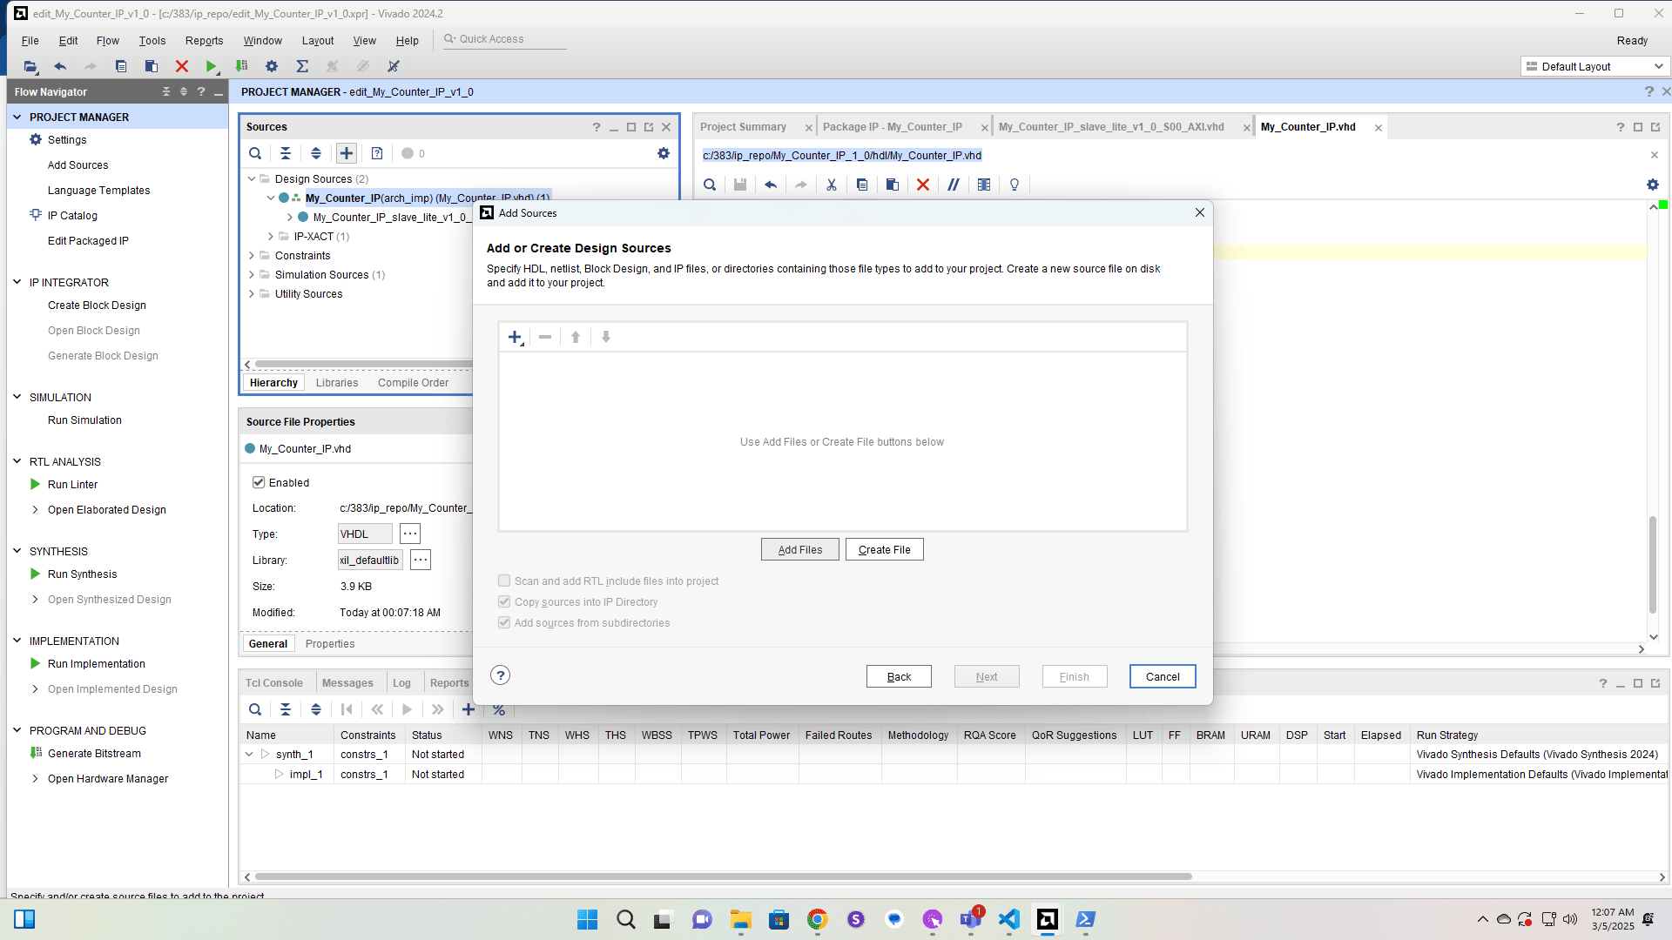The image size is (1672, 940).
Task: Click the red X delete icon in editor toolbar
Action: click(923, 185)
